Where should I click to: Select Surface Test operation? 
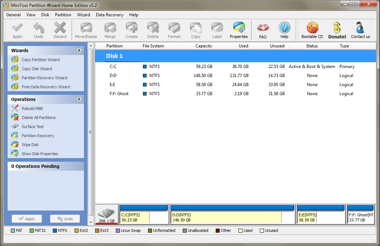(x=33, y=127)
